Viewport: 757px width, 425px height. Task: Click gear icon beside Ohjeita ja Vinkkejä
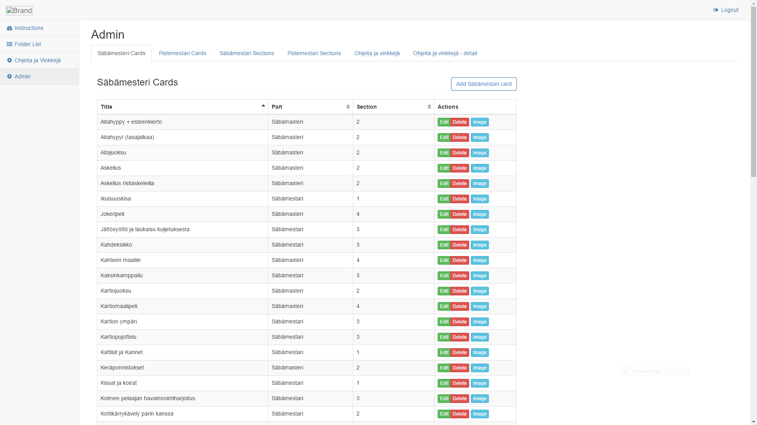point(9,60)
